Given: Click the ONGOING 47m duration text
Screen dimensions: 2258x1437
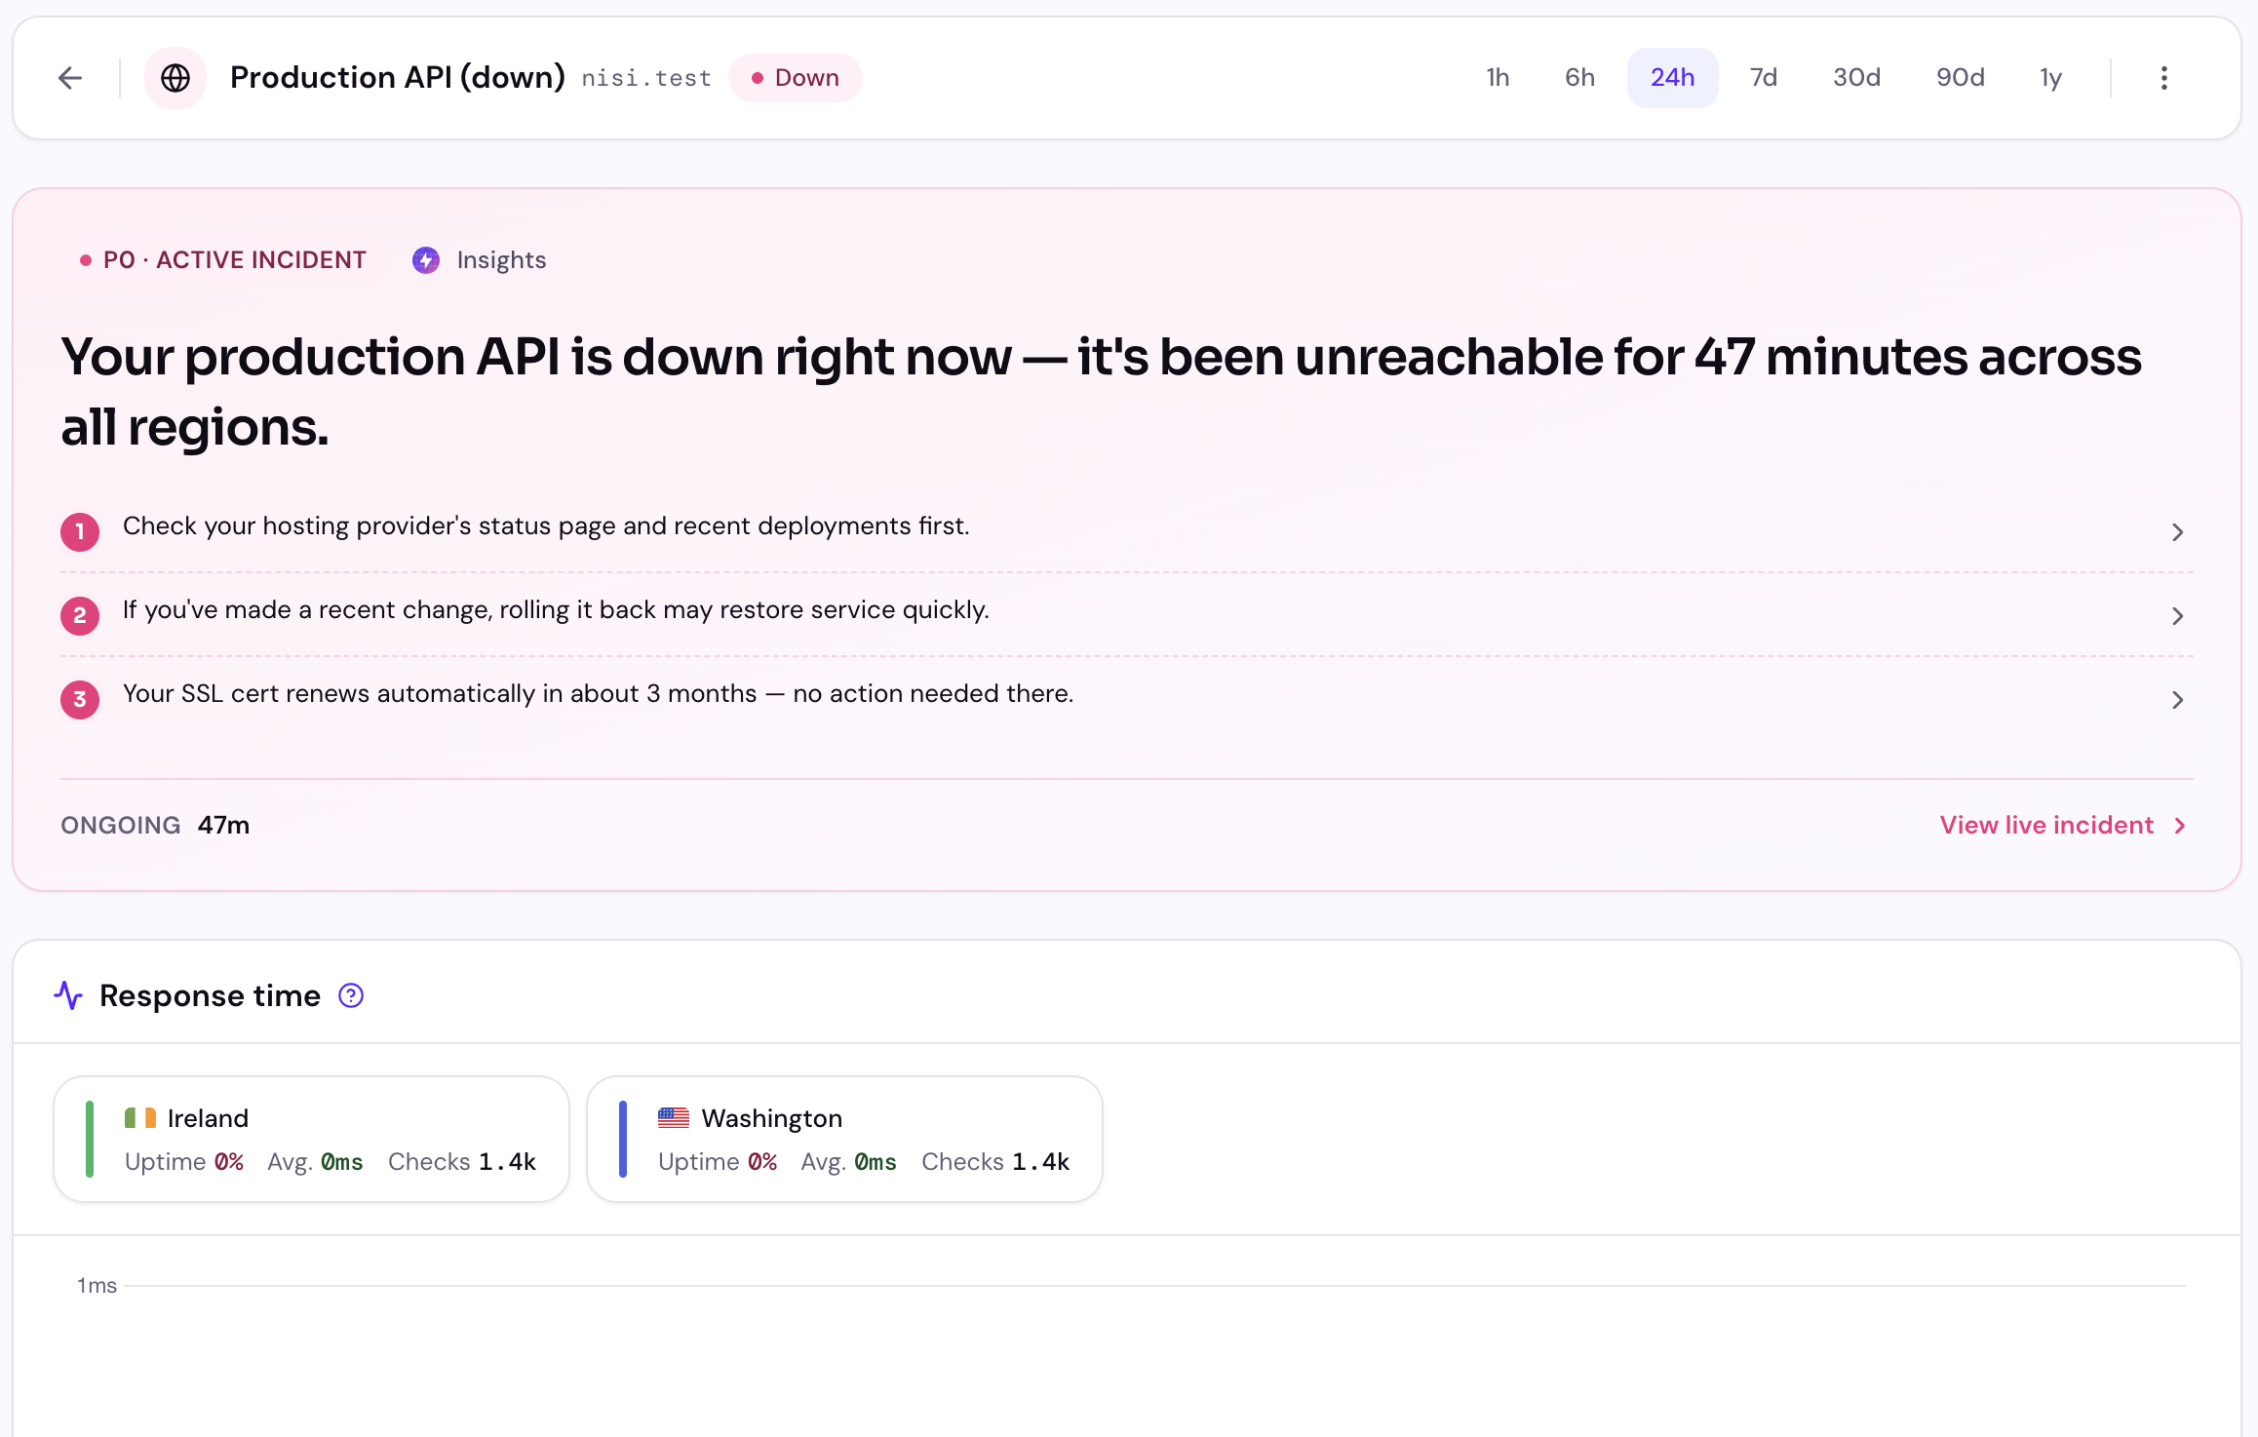Looking at the screenshot, I should [x=155, y=825].
